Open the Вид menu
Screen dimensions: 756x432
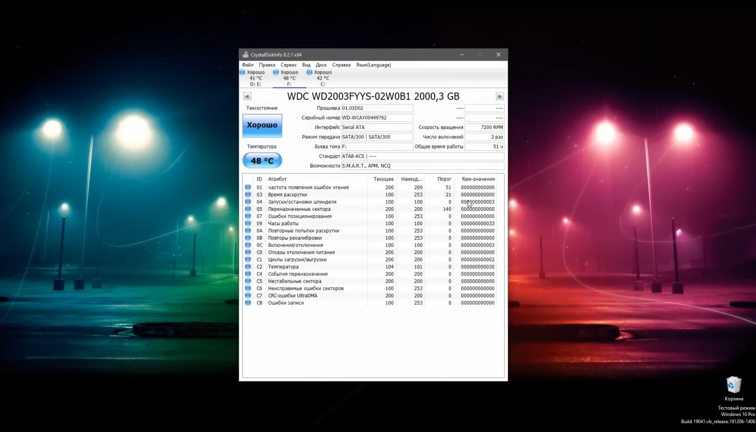pos(306,65)
